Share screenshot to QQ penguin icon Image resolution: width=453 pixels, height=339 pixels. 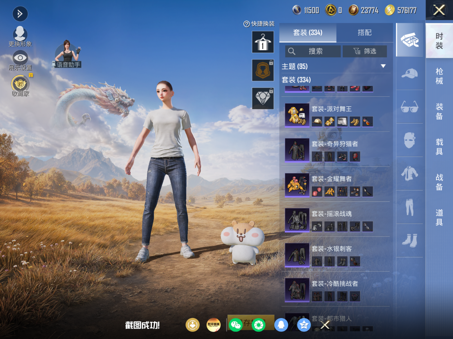click(x=281, y=325)
